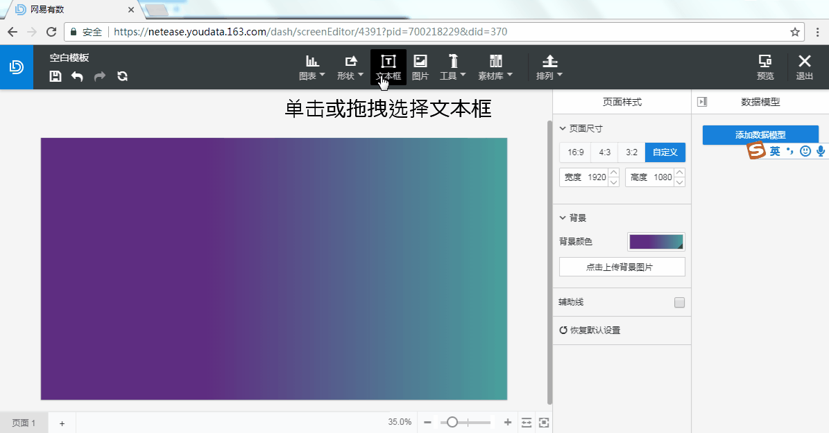Select the 文本框 text box tool

coord(388,67)
